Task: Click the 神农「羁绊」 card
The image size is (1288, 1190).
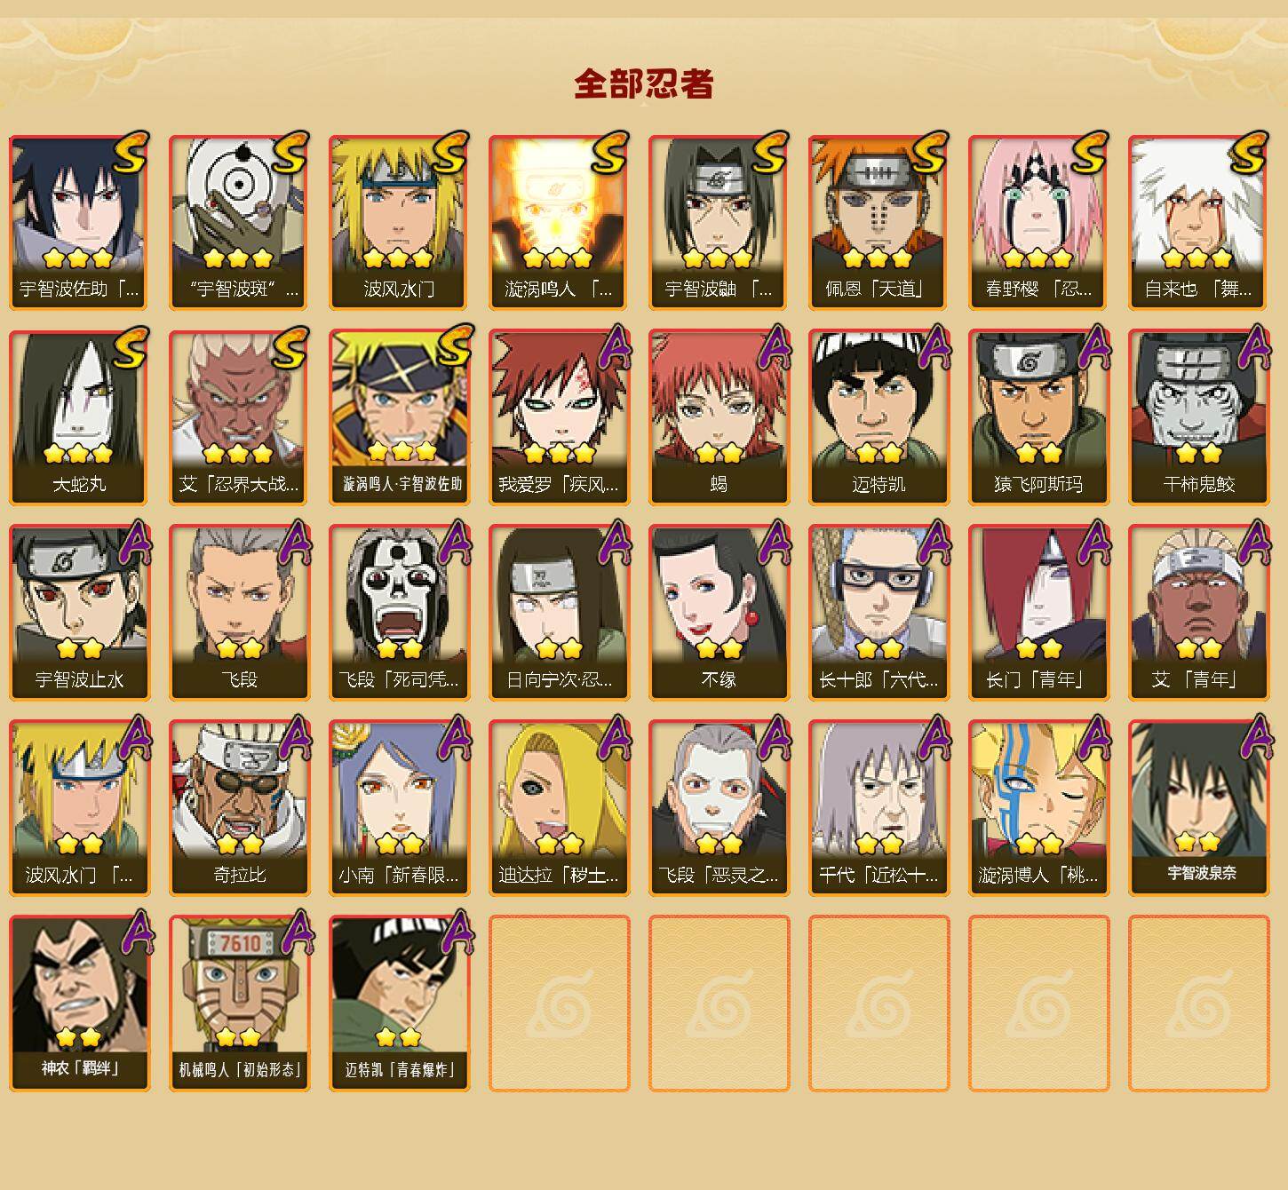Action: 79,1004
